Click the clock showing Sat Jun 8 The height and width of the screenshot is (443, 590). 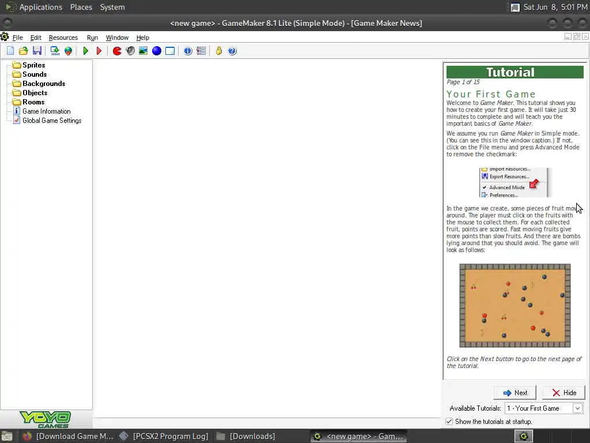coord(555,7)
